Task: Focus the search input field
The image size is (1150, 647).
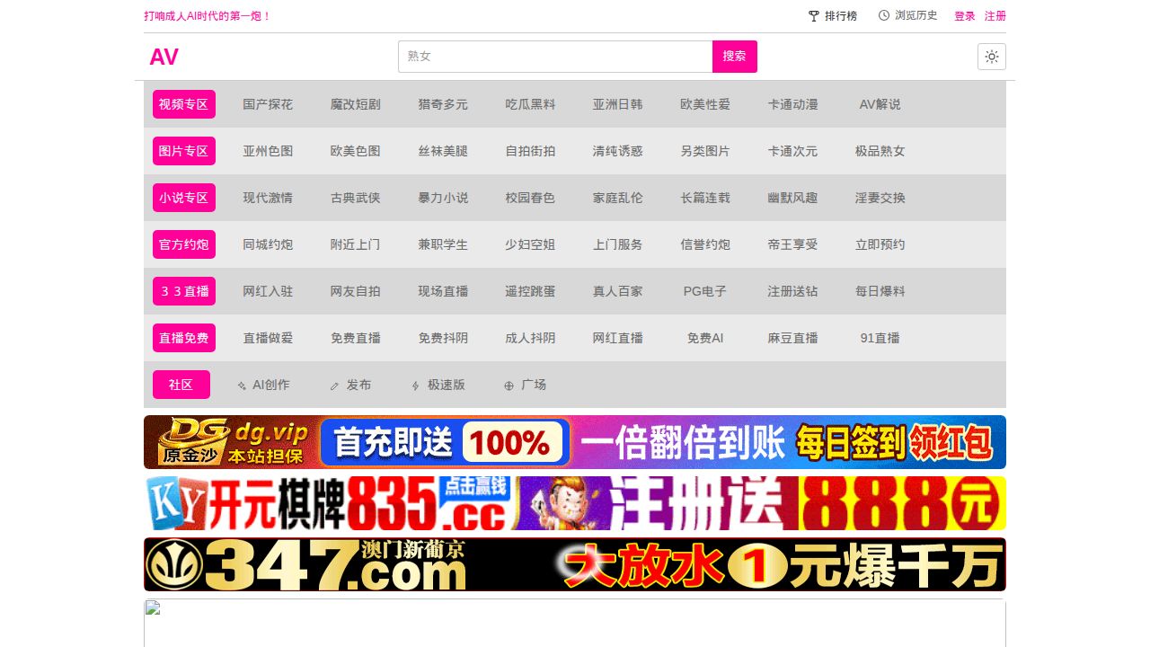Action: [555, 57]
